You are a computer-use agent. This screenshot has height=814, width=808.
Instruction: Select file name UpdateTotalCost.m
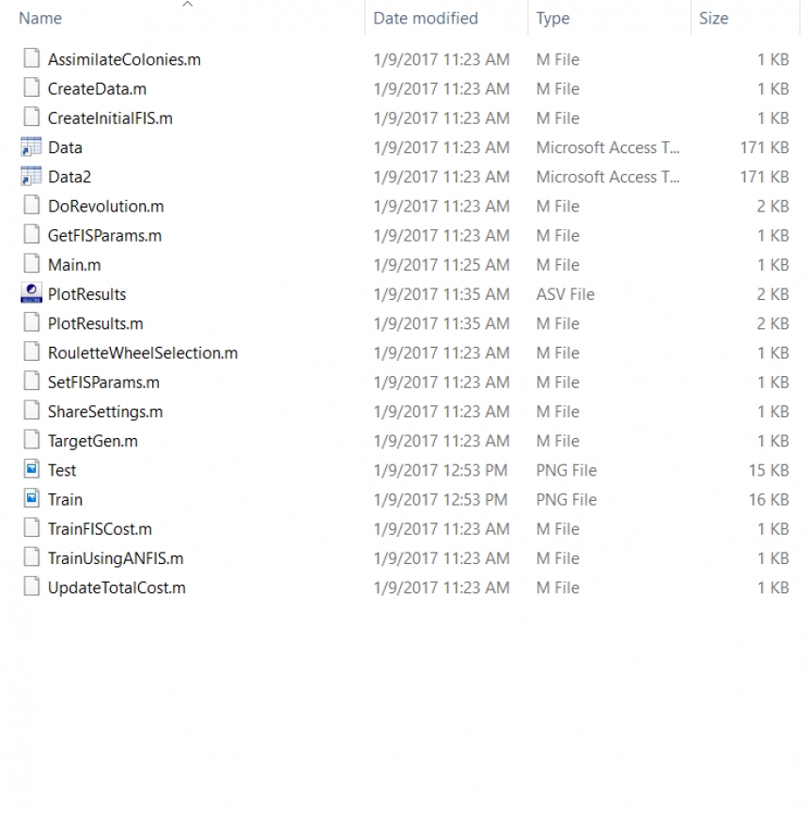117,587
